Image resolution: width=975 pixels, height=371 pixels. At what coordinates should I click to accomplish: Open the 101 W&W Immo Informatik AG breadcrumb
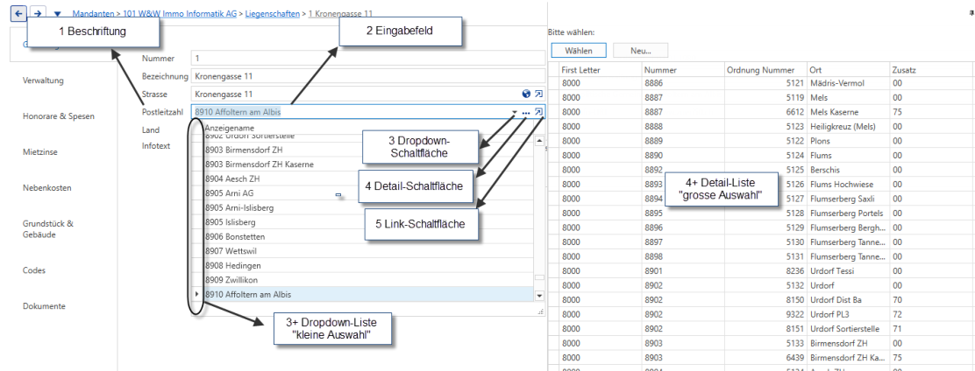point(180,13)
